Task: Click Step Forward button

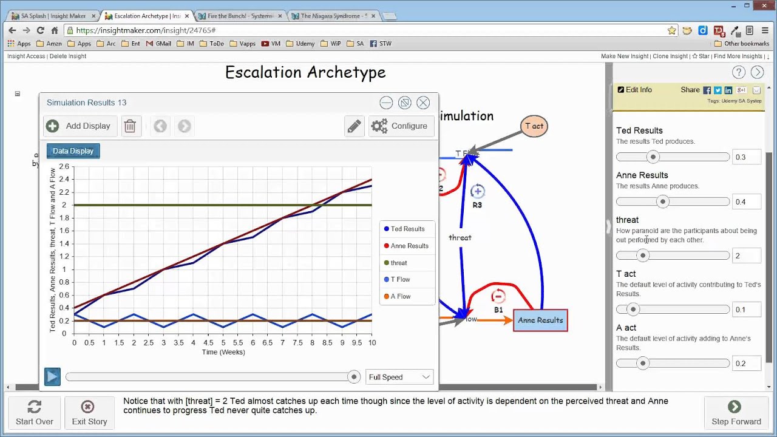Action: [x=736, y=413]
